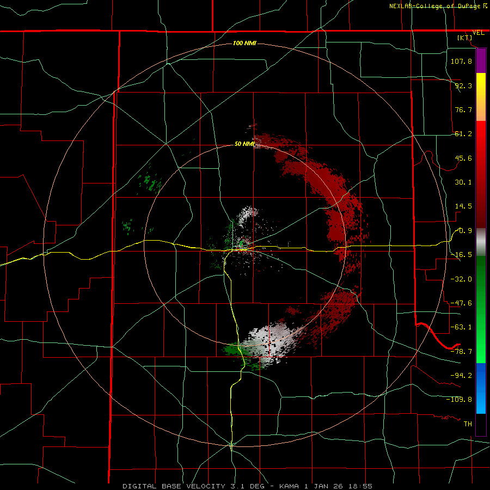Click the 100 NMI range ring label

tap(244, 43)
